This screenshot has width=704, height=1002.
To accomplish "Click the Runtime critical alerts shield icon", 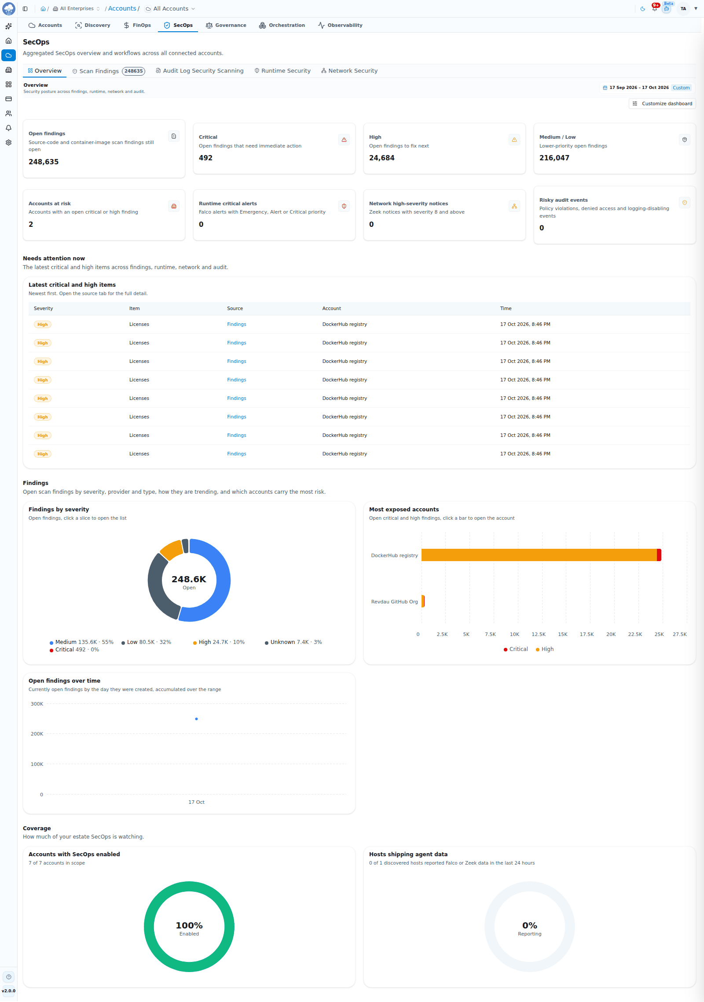I will pos(344,207).
